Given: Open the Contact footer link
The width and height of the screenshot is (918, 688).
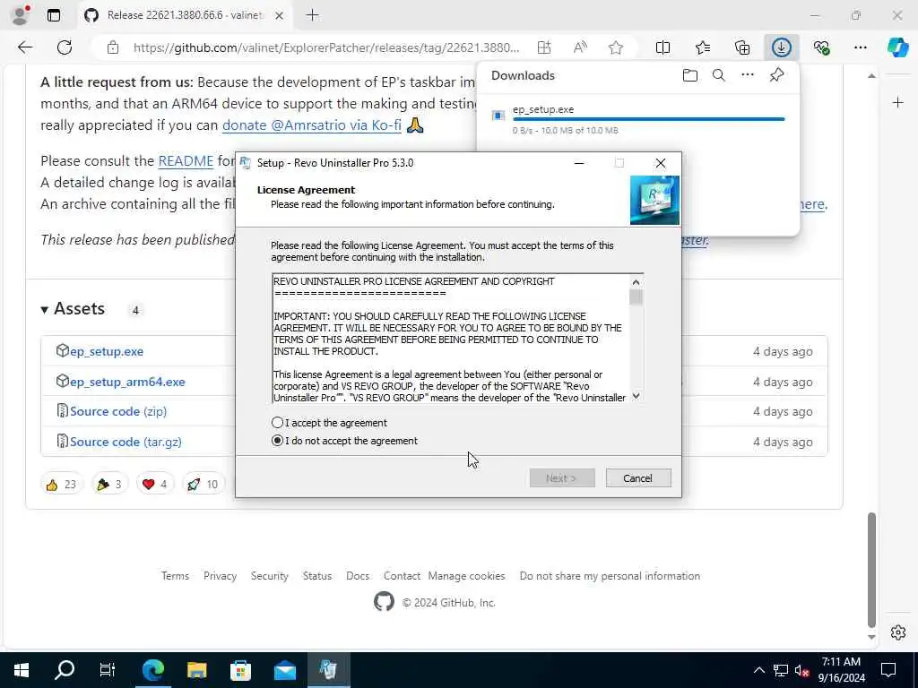Looking at the screenshot, I should [x=402, y=576].
